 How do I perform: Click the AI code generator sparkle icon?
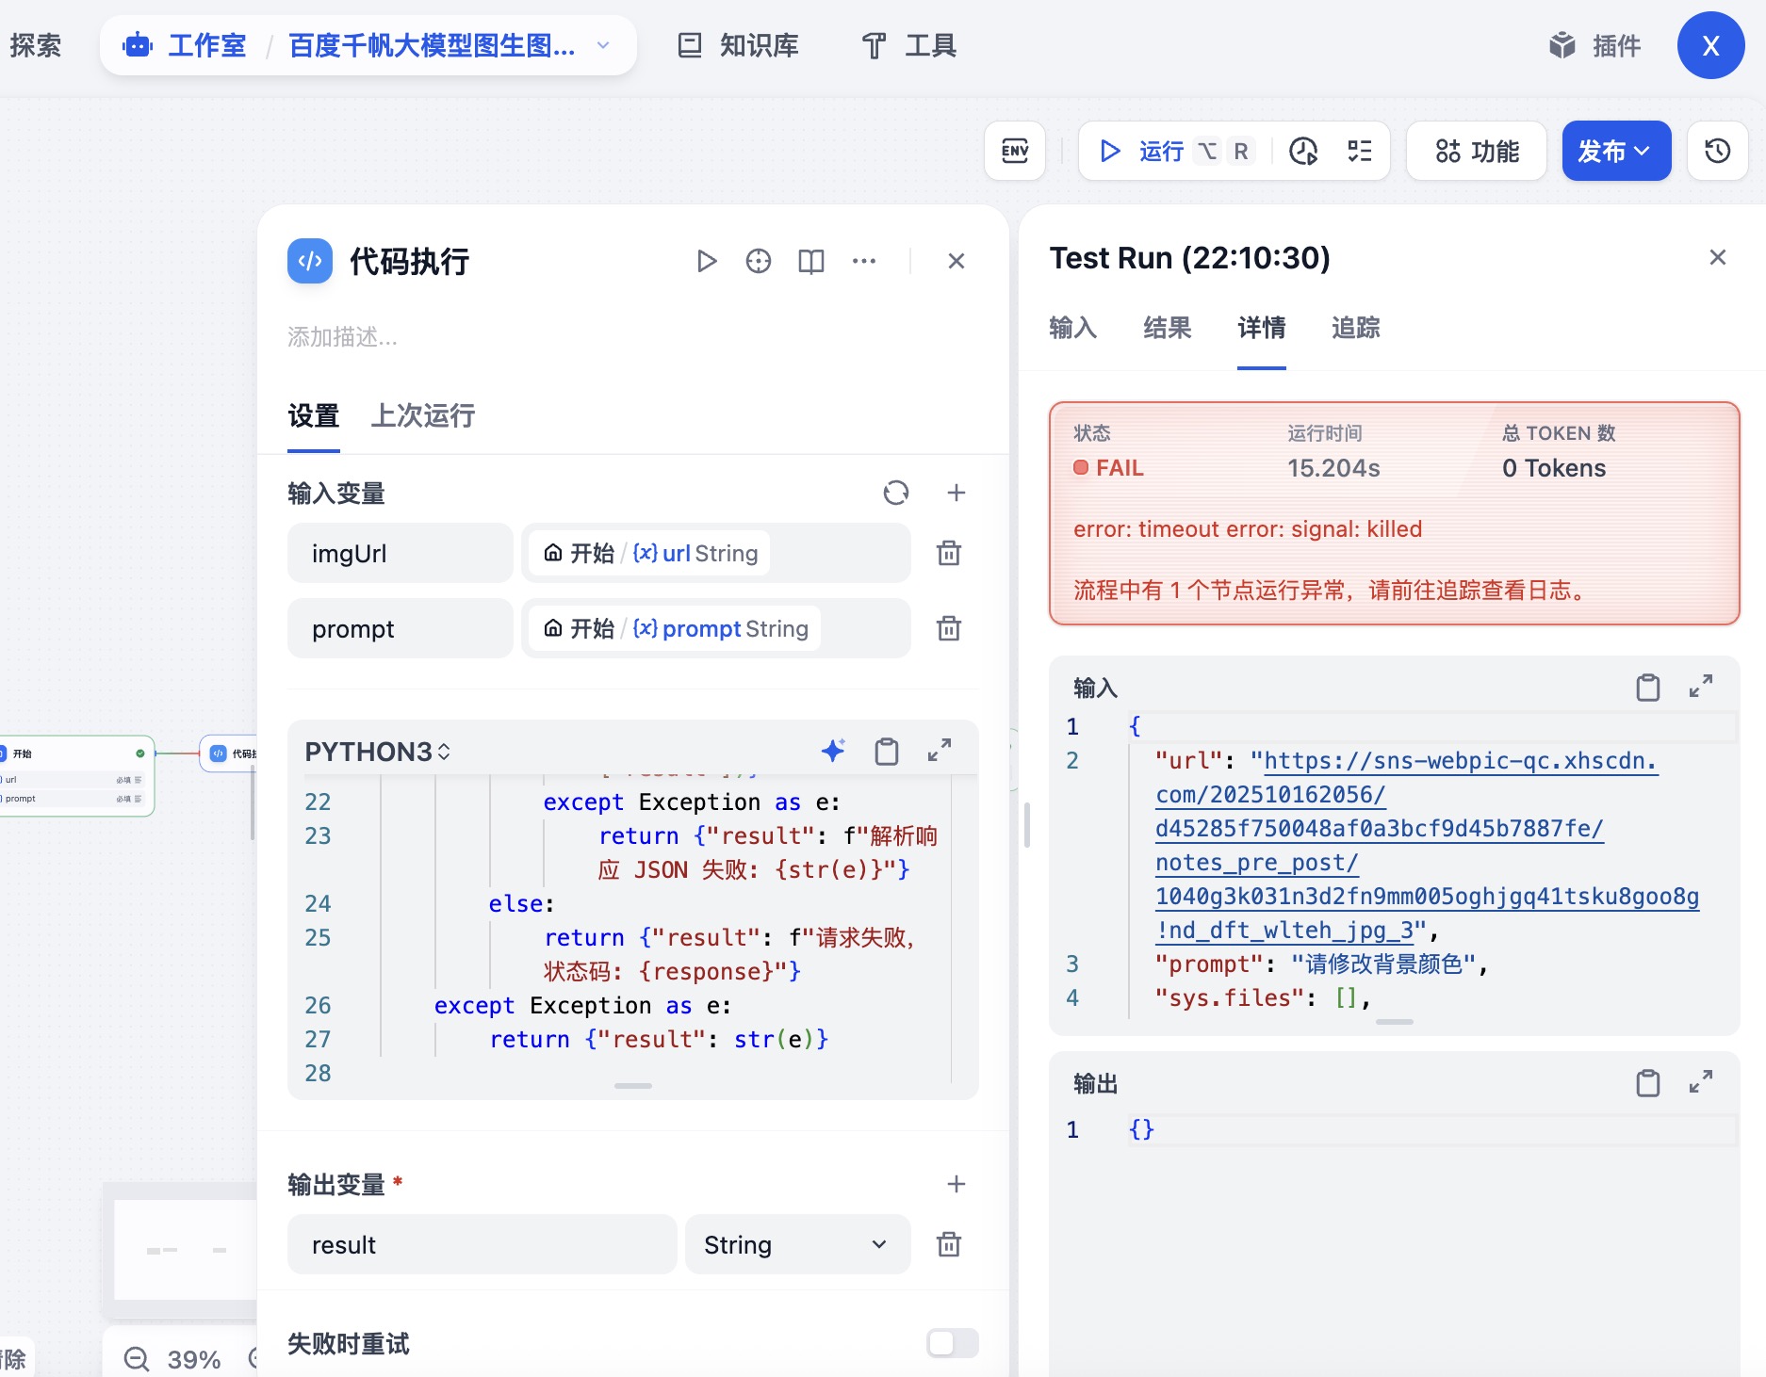pos(833,751)
